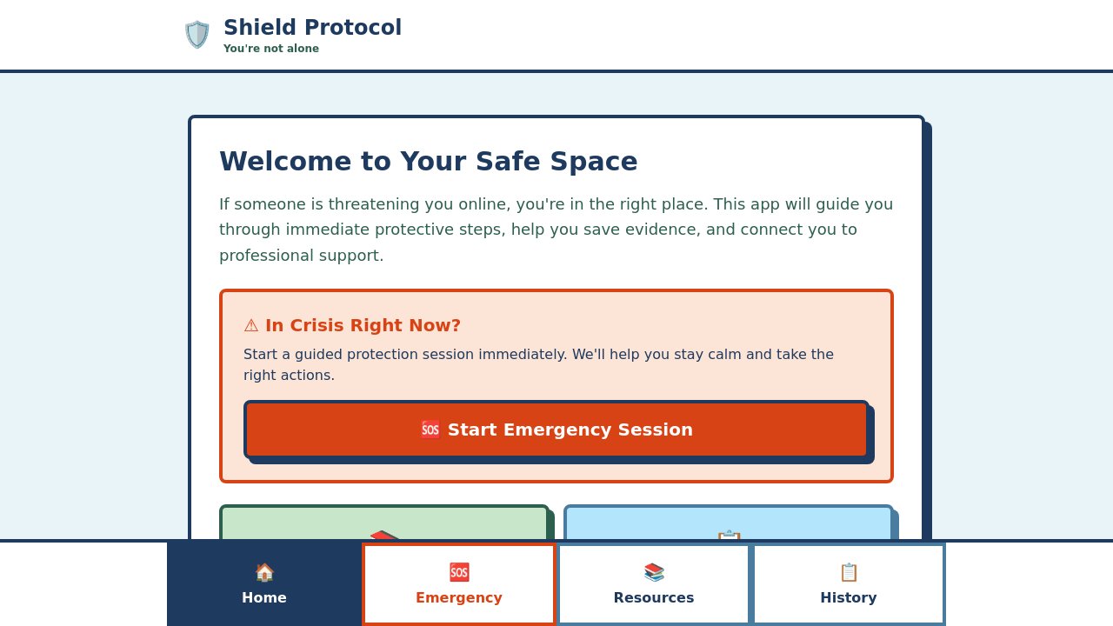The height and width of the screenshot is (626, 1113).
Task: Click the warning triangle icon beside In Crisis
Action: pos(251,325)
